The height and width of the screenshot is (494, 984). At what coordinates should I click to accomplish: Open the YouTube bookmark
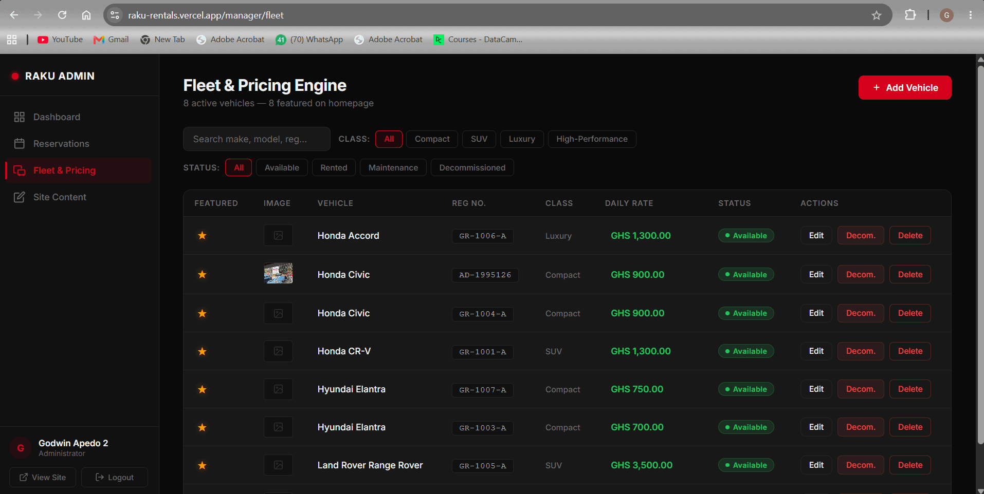(x=60, y=40)
